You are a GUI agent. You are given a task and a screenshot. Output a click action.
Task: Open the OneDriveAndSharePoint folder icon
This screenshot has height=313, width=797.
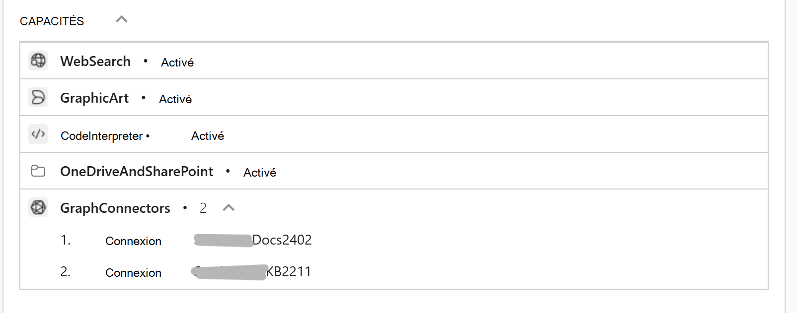coord(38,171)
